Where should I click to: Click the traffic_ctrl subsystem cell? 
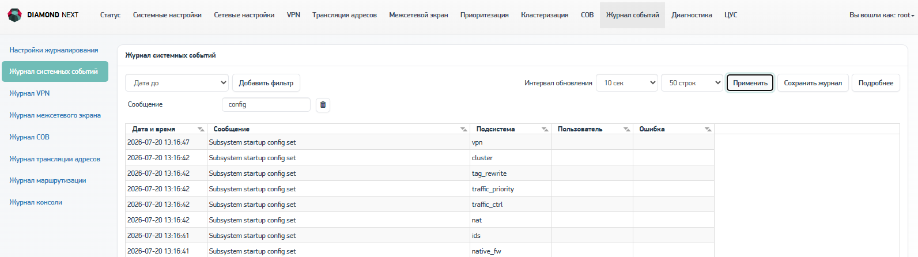click(x=511, y=205)
